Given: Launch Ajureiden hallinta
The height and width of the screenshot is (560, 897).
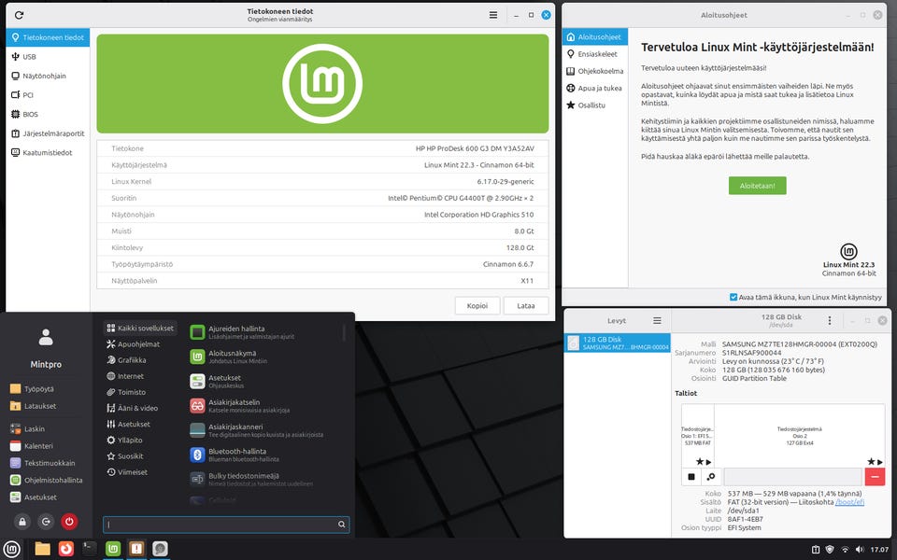Looking at the screenshot, I should pos(263,332).
